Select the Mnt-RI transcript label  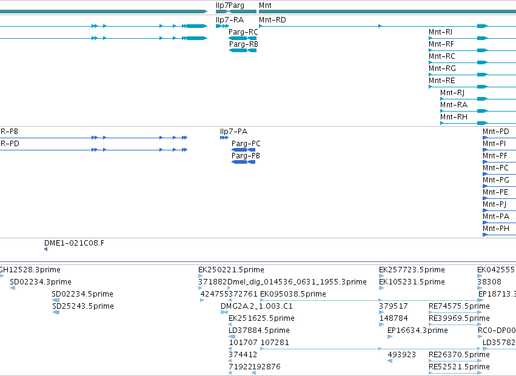[440, 32]
